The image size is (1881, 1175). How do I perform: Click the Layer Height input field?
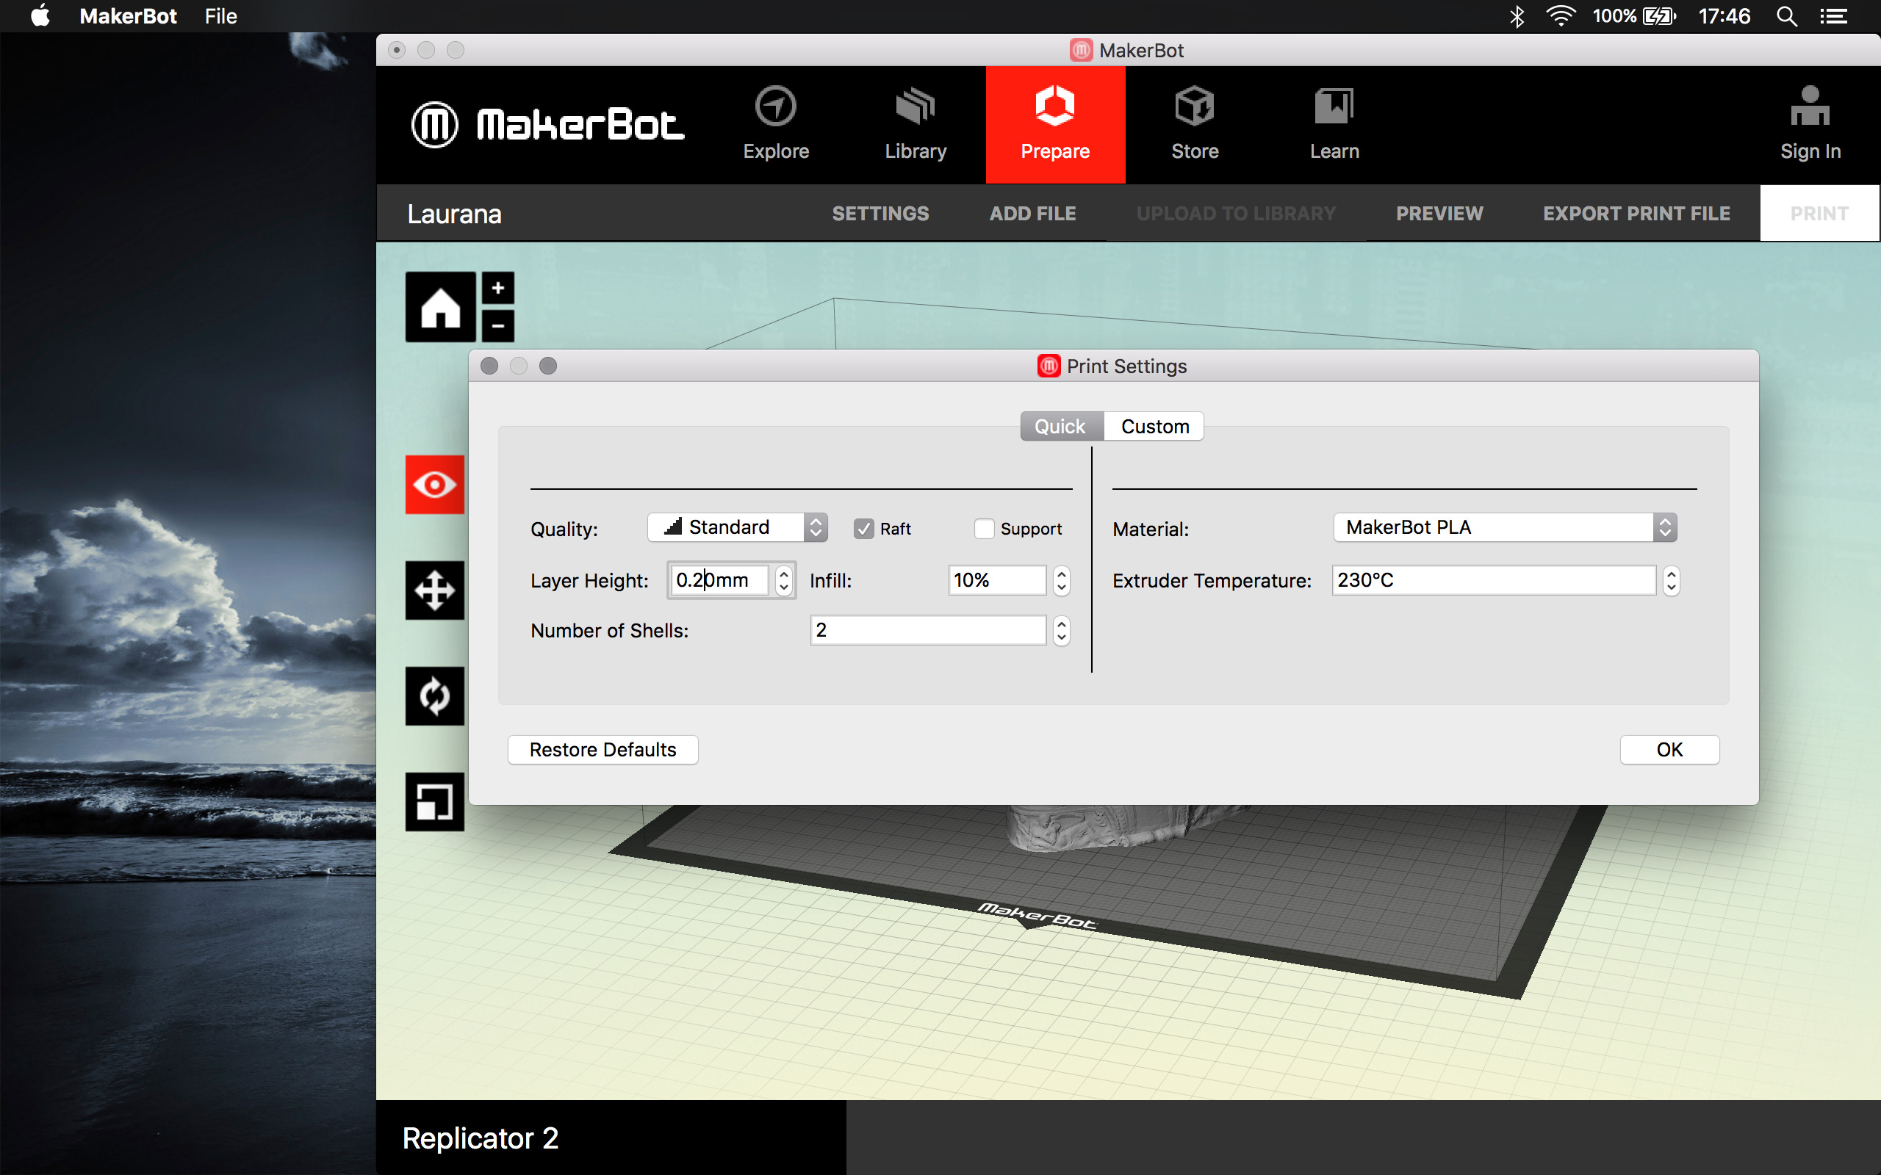tap(720, 579)
